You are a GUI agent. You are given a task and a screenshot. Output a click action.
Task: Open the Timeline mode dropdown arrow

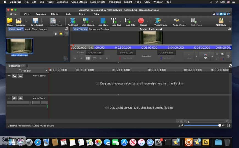click(x=46, y=71)
